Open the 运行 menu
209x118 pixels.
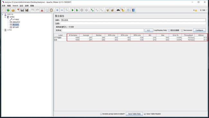21,6
